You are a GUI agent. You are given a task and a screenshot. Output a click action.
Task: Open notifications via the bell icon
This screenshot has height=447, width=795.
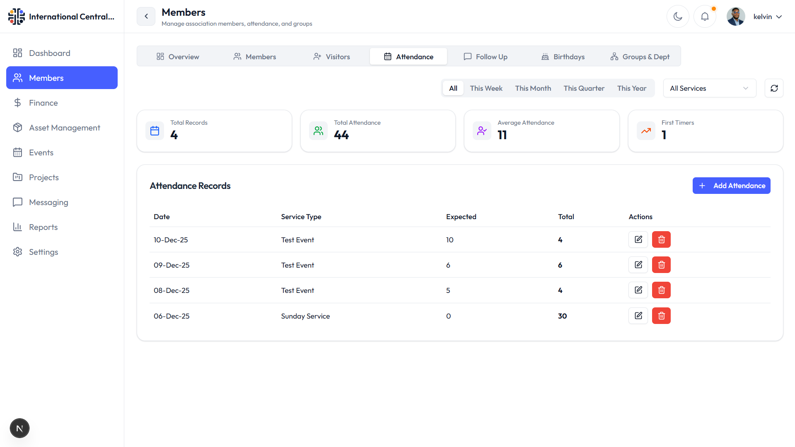point(705,17)
